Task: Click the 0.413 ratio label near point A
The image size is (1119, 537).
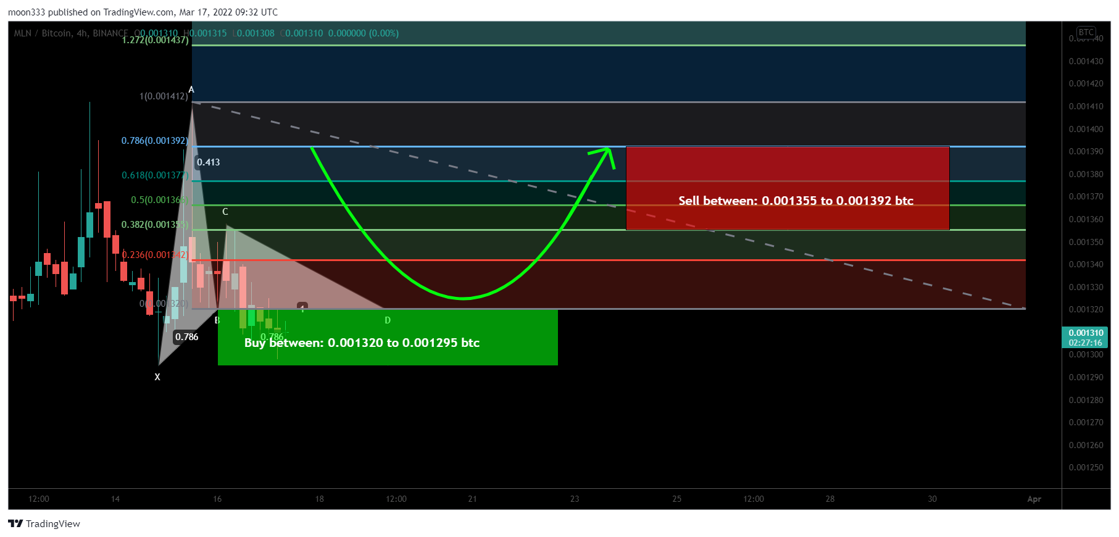Action: pos(208,162)
